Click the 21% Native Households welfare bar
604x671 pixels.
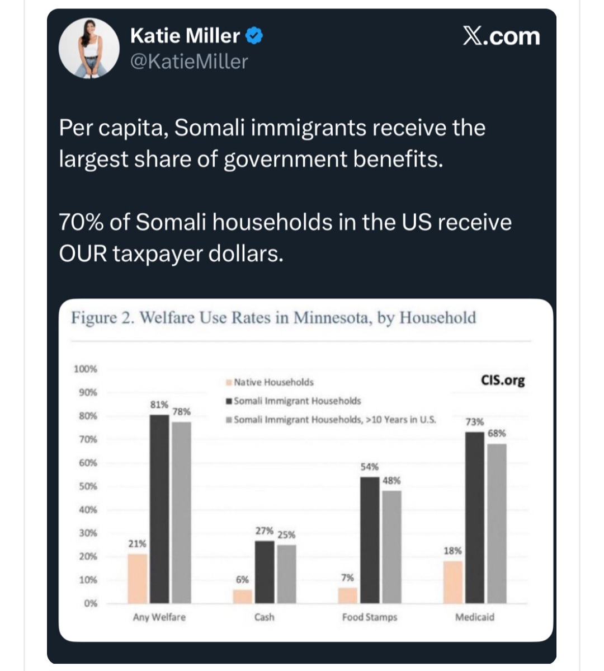[x=138, y=578]
